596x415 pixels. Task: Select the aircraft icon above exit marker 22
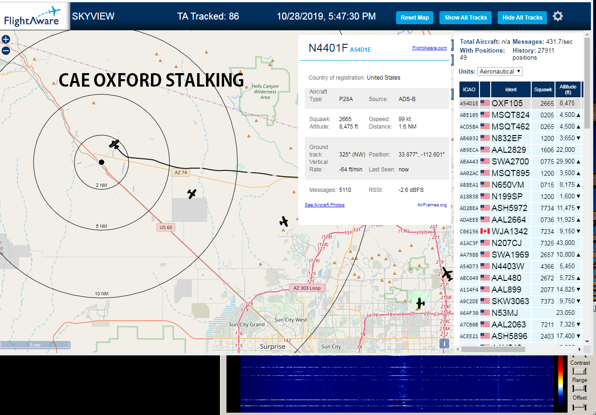pos(420,303)
